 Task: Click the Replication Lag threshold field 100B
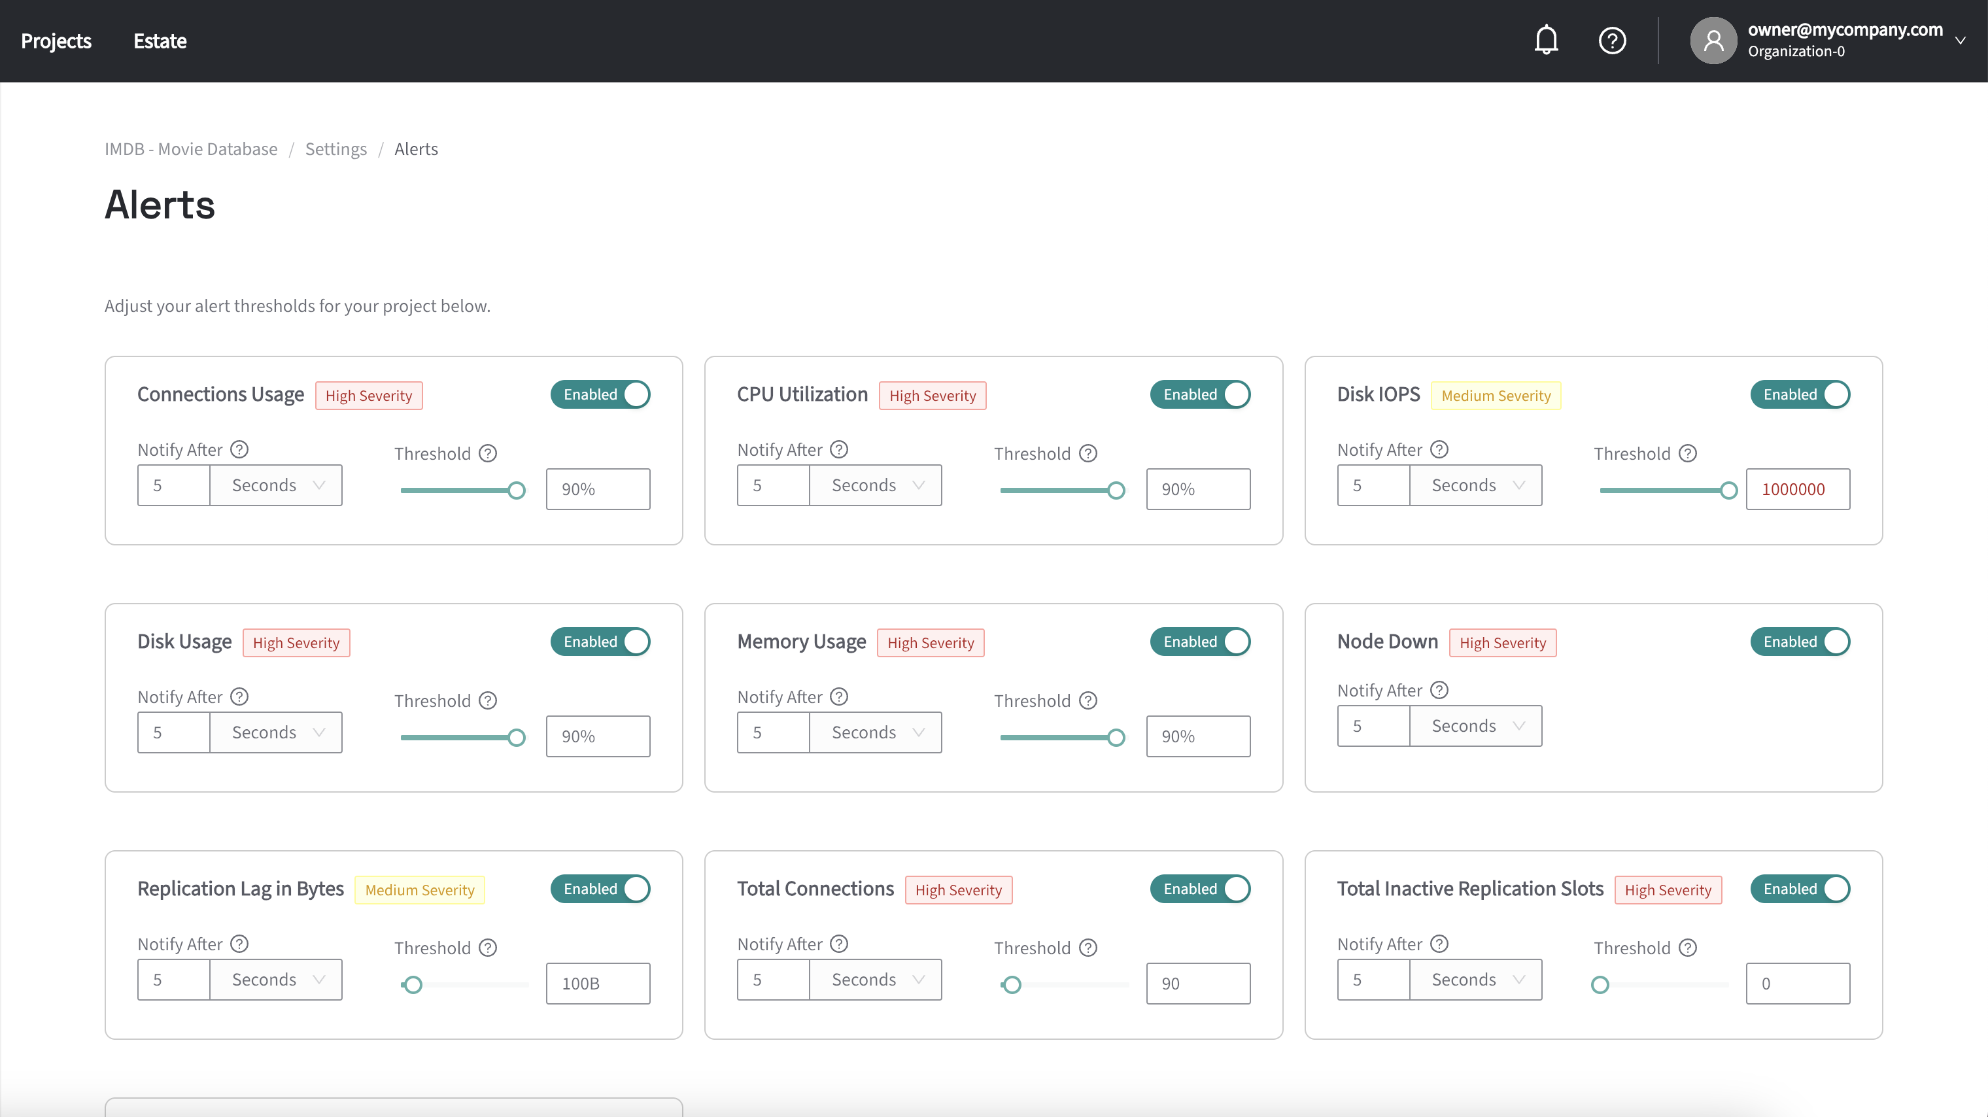pyautogui.click(x=598, y=983)
